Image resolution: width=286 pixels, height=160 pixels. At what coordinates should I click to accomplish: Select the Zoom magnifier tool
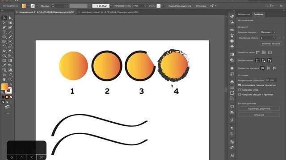(10, 80)
